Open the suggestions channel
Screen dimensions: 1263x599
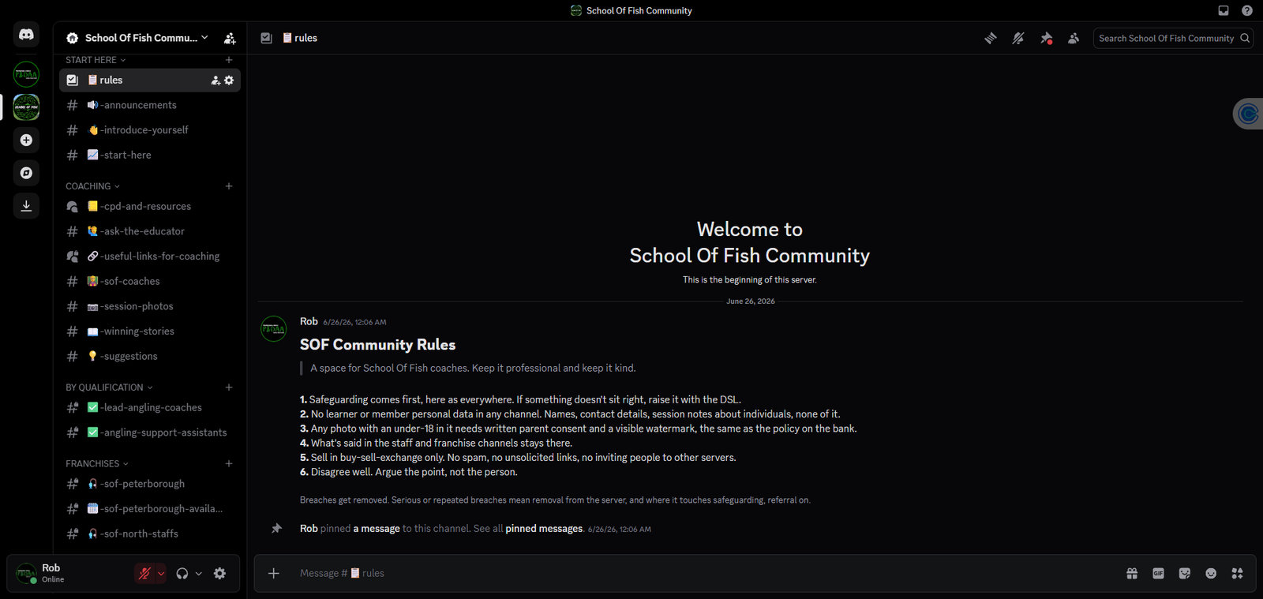(150, 357)
